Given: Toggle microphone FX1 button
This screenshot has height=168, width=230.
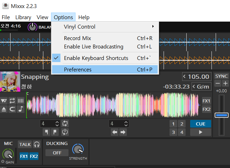Looking at the screenshot, I should click(24, 156).
